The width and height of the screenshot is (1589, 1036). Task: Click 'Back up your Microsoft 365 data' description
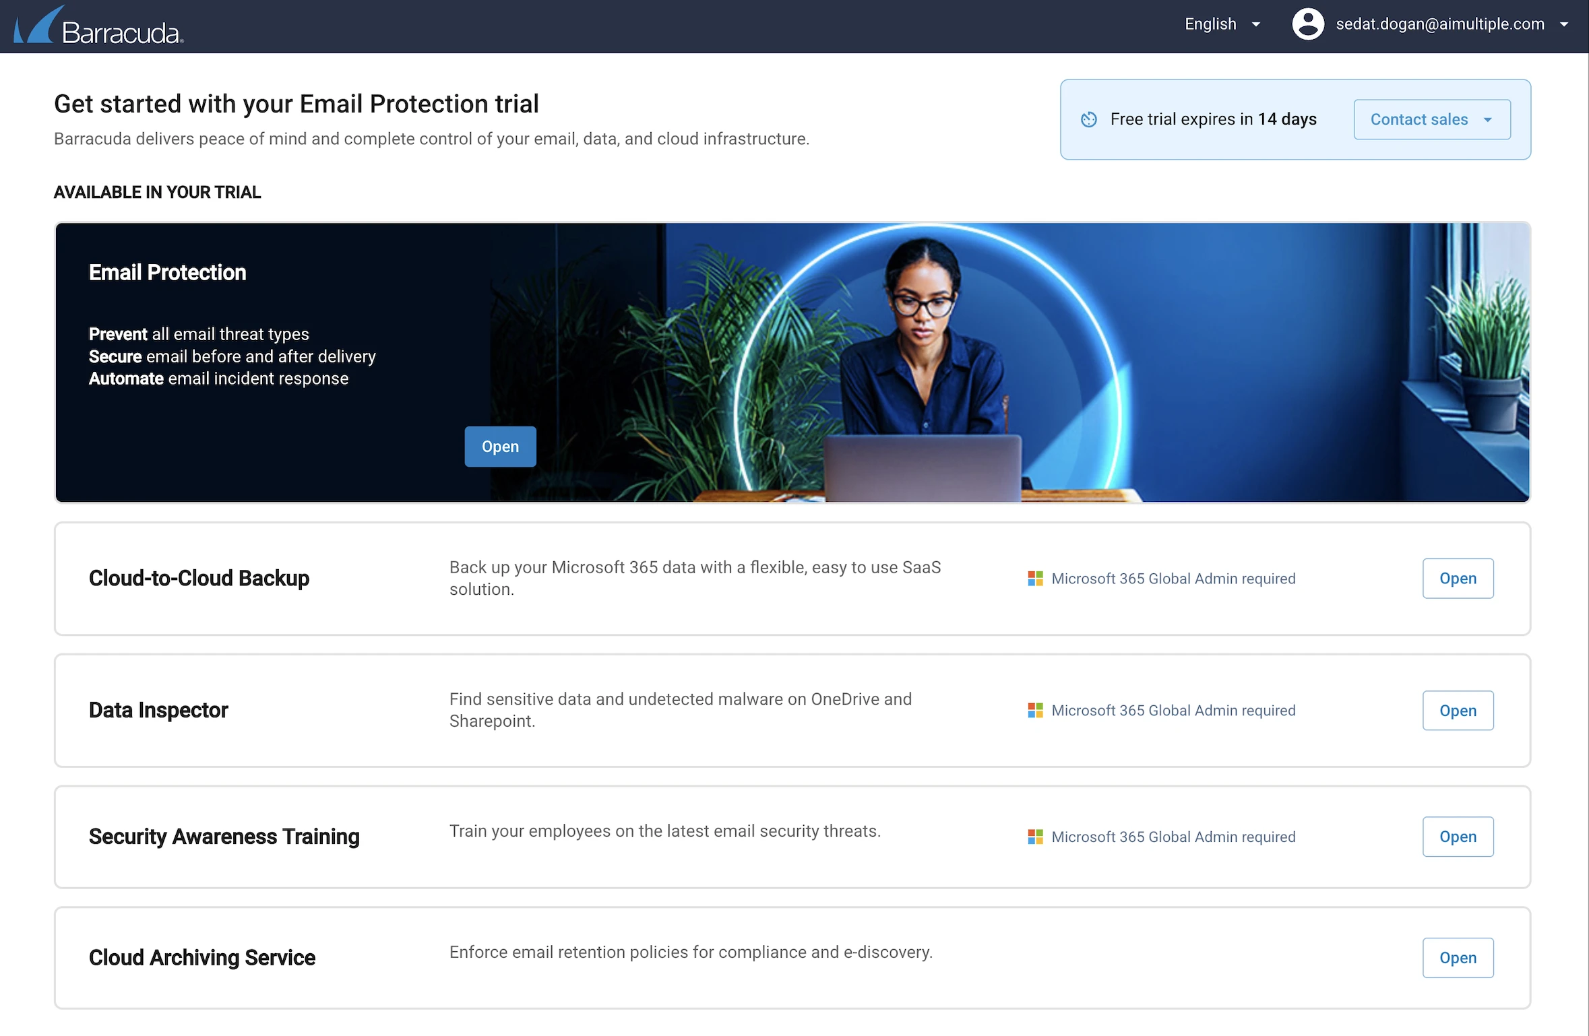(x=695, y=578)
